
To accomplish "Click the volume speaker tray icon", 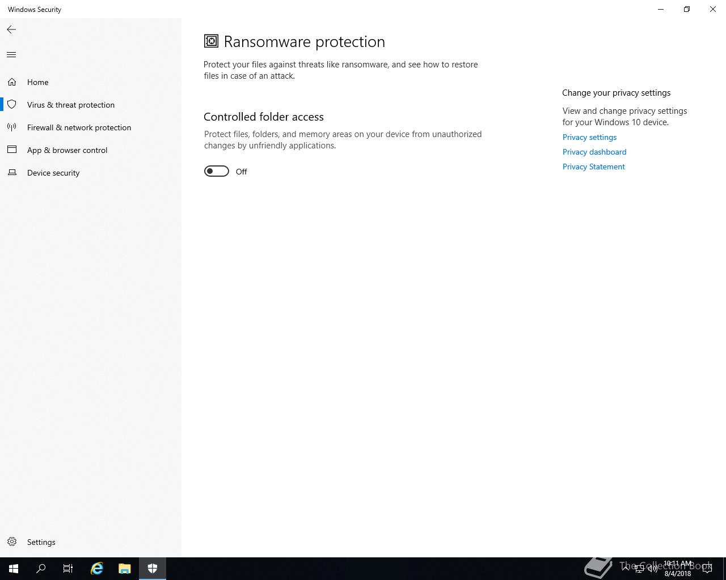I will click(x=652, y=569).
